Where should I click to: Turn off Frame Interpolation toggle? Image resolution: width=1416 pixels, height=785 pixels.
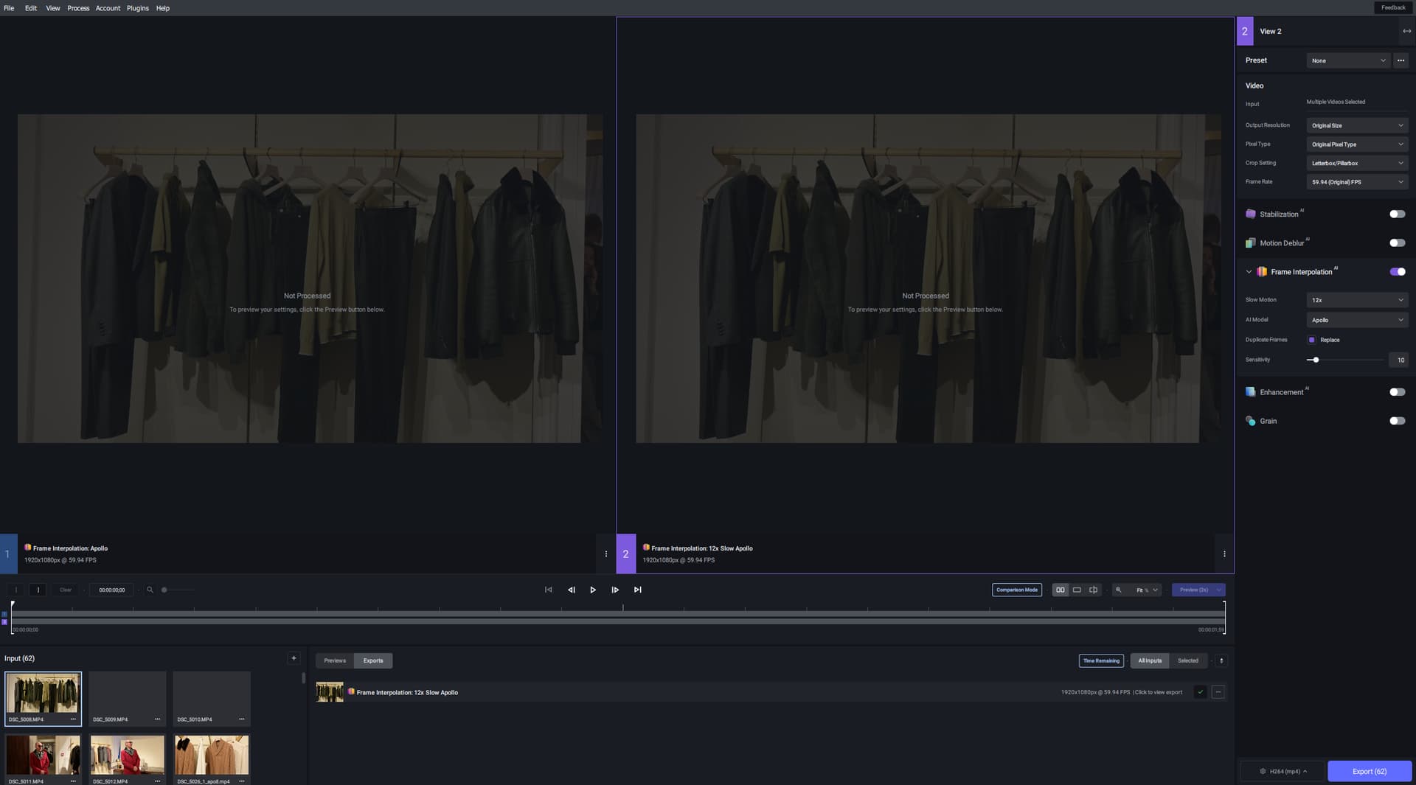coord(1397,272)
